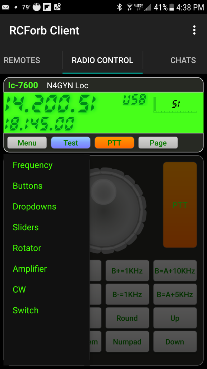This screenshot has width=207, height=369.
Task: Click the Up button
Action: click(x=175, y=318)
